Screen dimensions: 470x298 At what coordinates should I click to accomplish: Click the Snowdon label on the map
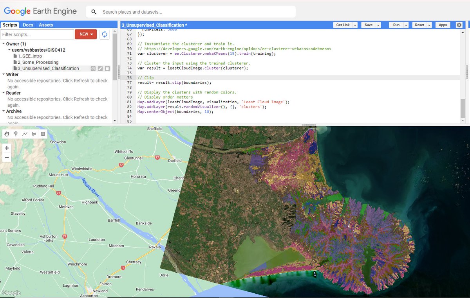click(58, 142)
